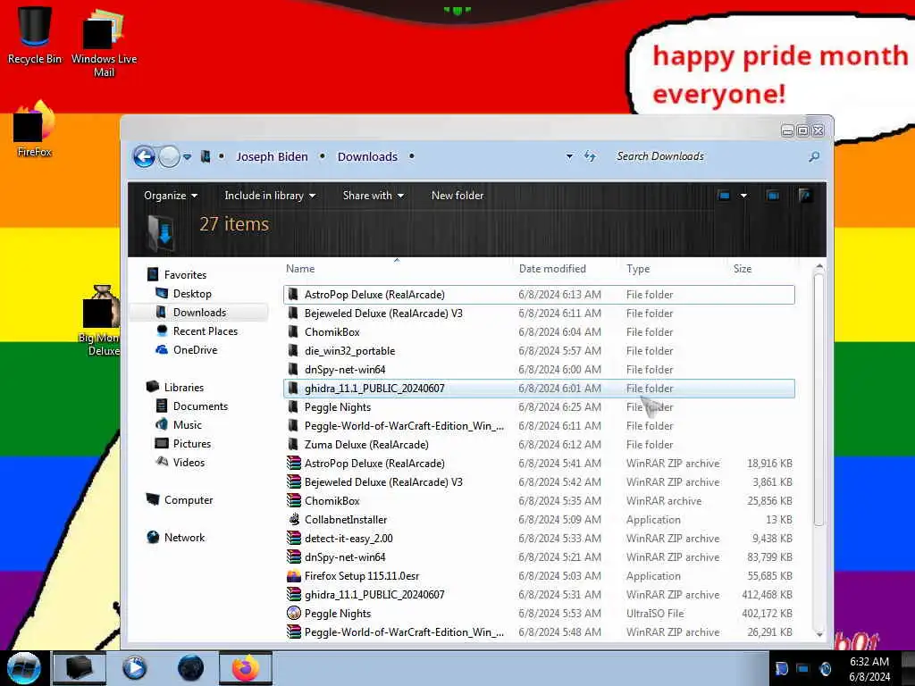Select Bejeweled Deluxe V3 ZIP archive icon
The height and width of the screenshot is (686, 915).
click(x=294, y=481)
